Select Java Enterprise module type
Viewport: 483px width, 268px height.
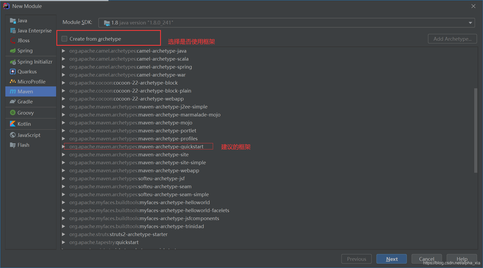31,31
